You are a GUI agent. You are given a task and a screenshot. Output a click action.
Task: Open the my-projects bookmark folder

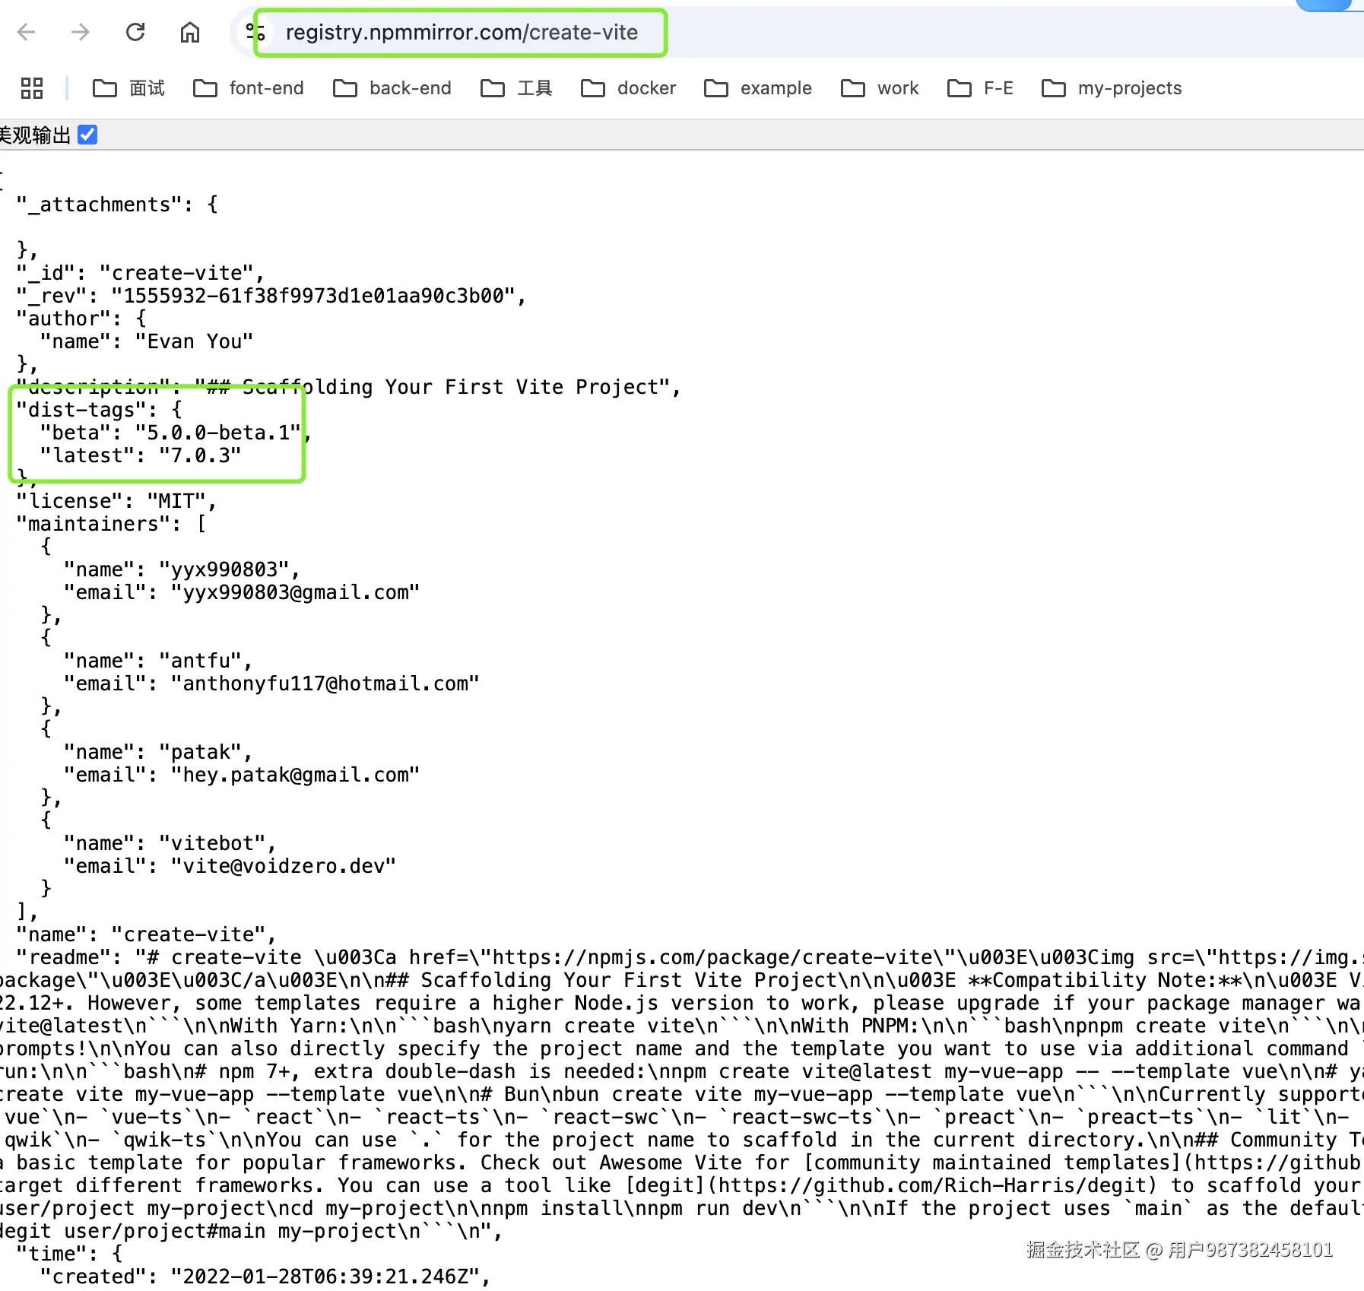[1112, 88]
